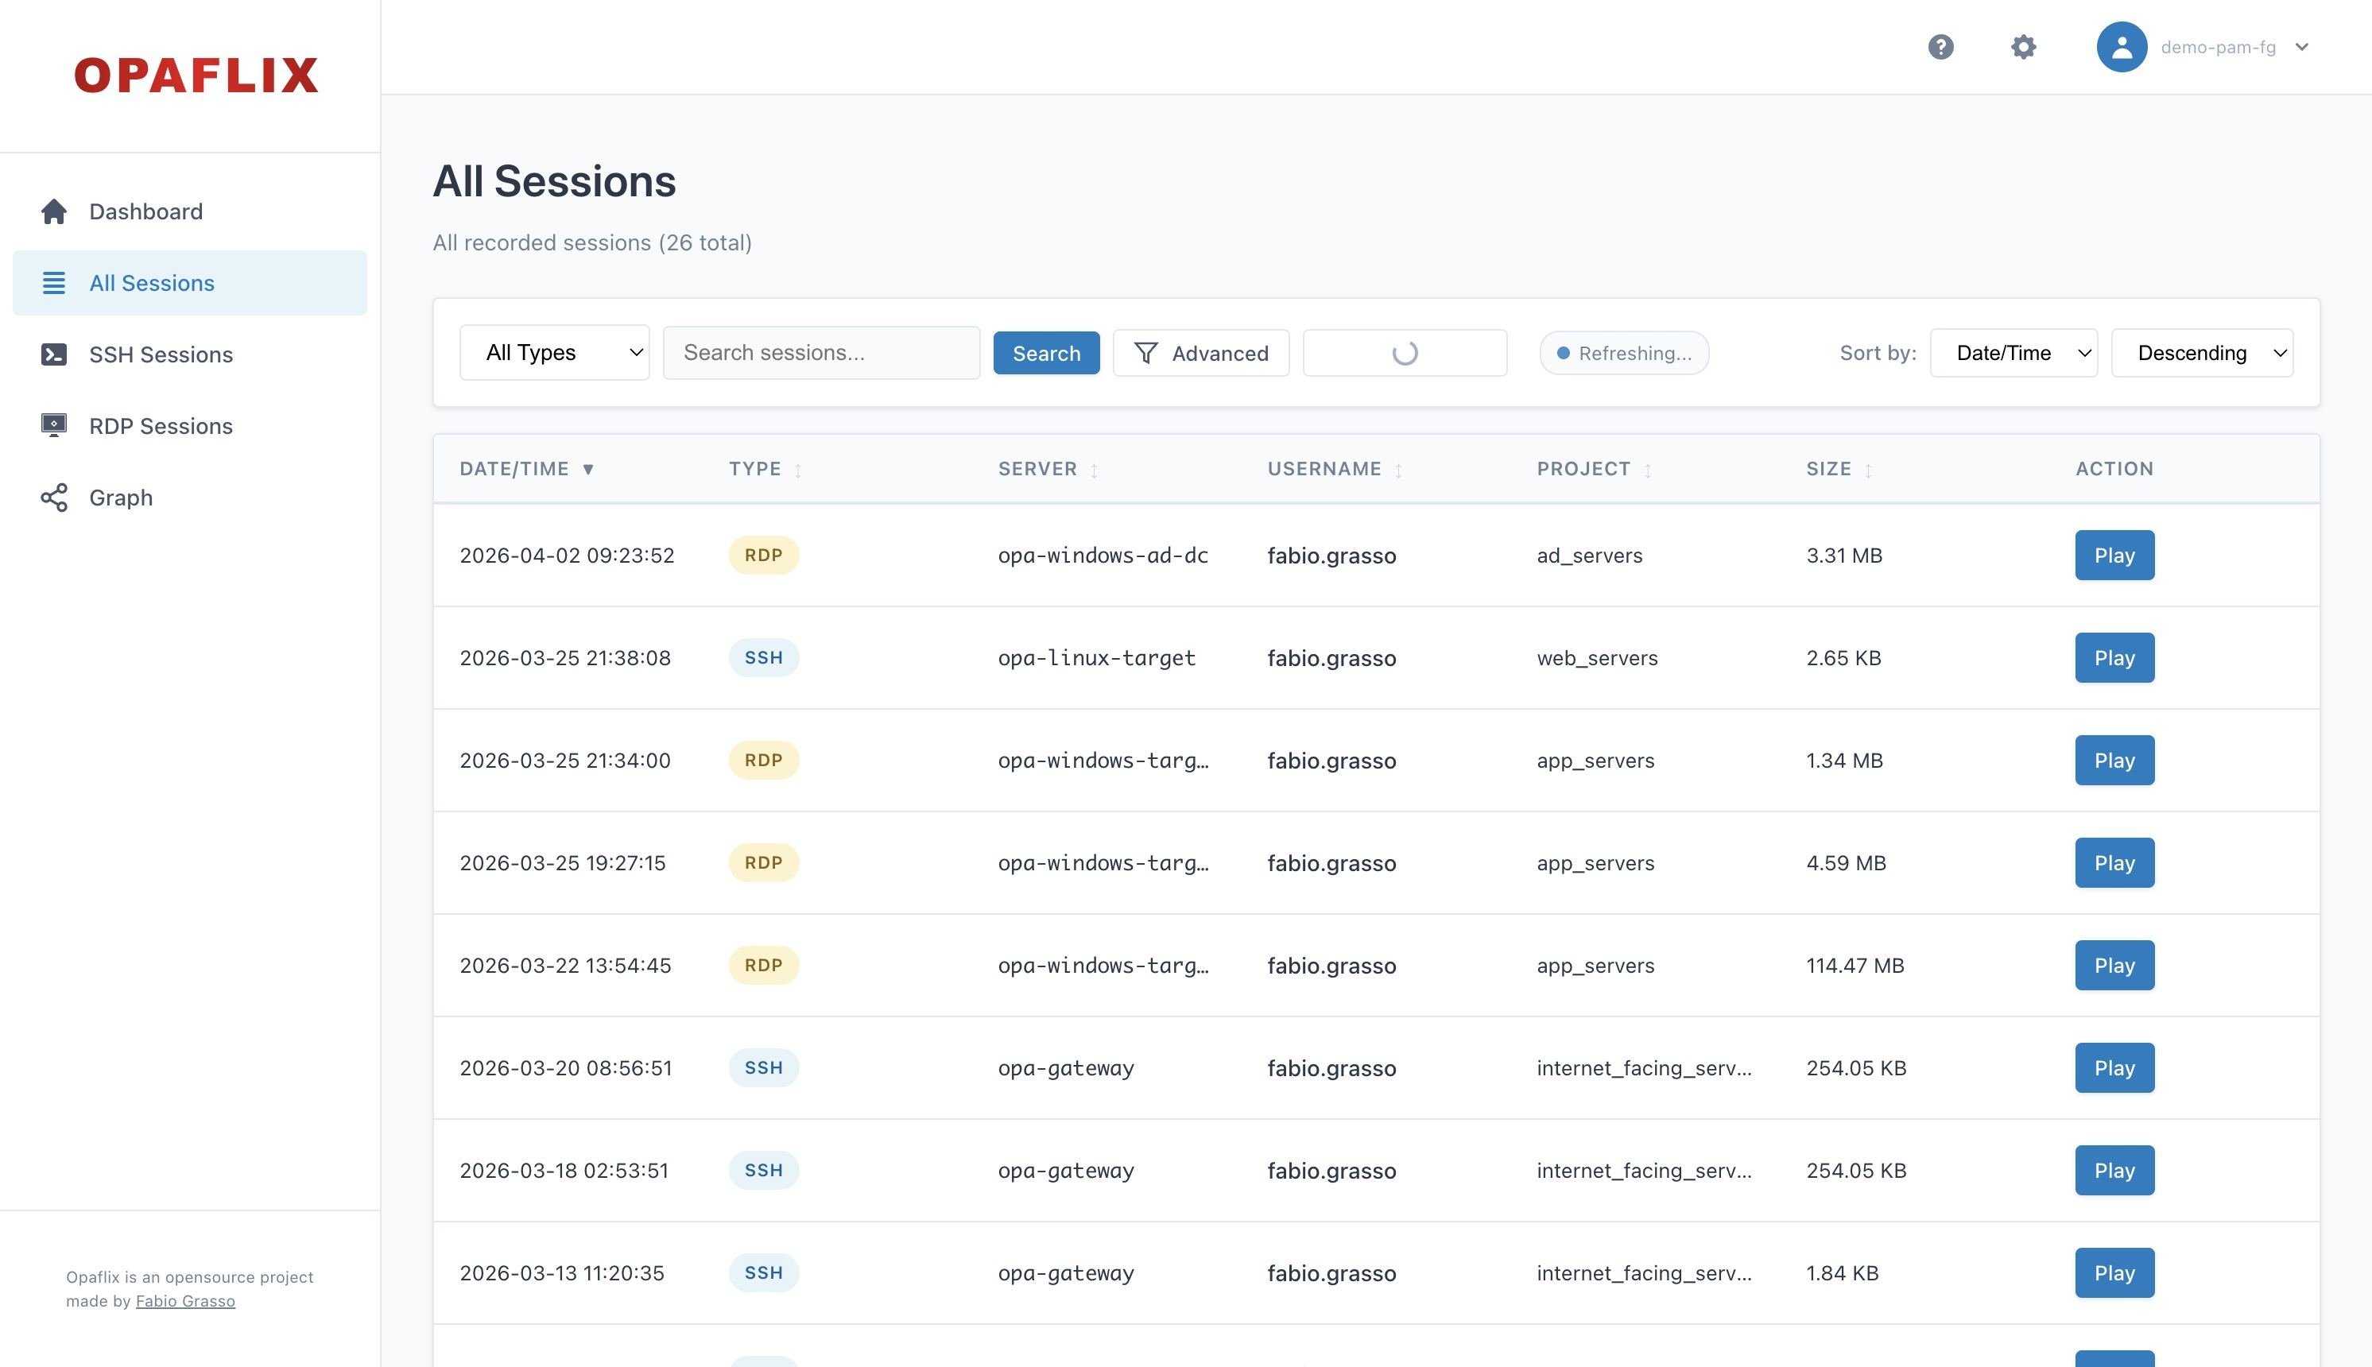Focus the Search sessions input field

pyautogui.click(x=822, y=353)
